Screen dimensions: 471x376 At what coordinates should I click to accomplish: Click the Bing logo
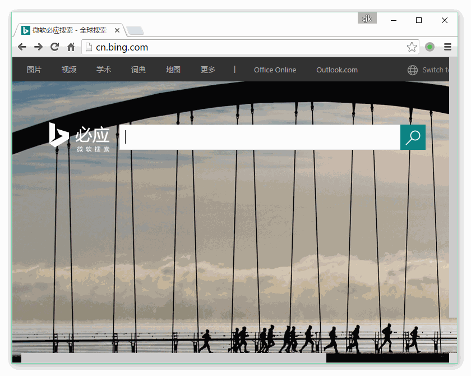tap(79, 137)
